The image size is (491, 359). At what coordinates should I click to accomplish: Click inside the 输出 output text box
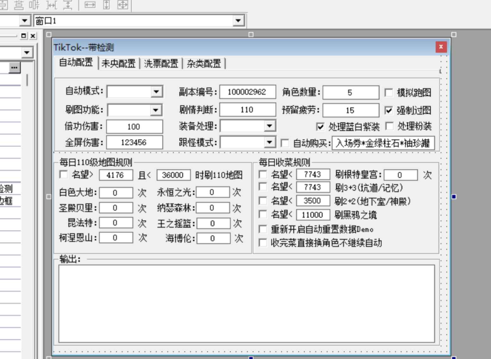[x=246, y=304]
